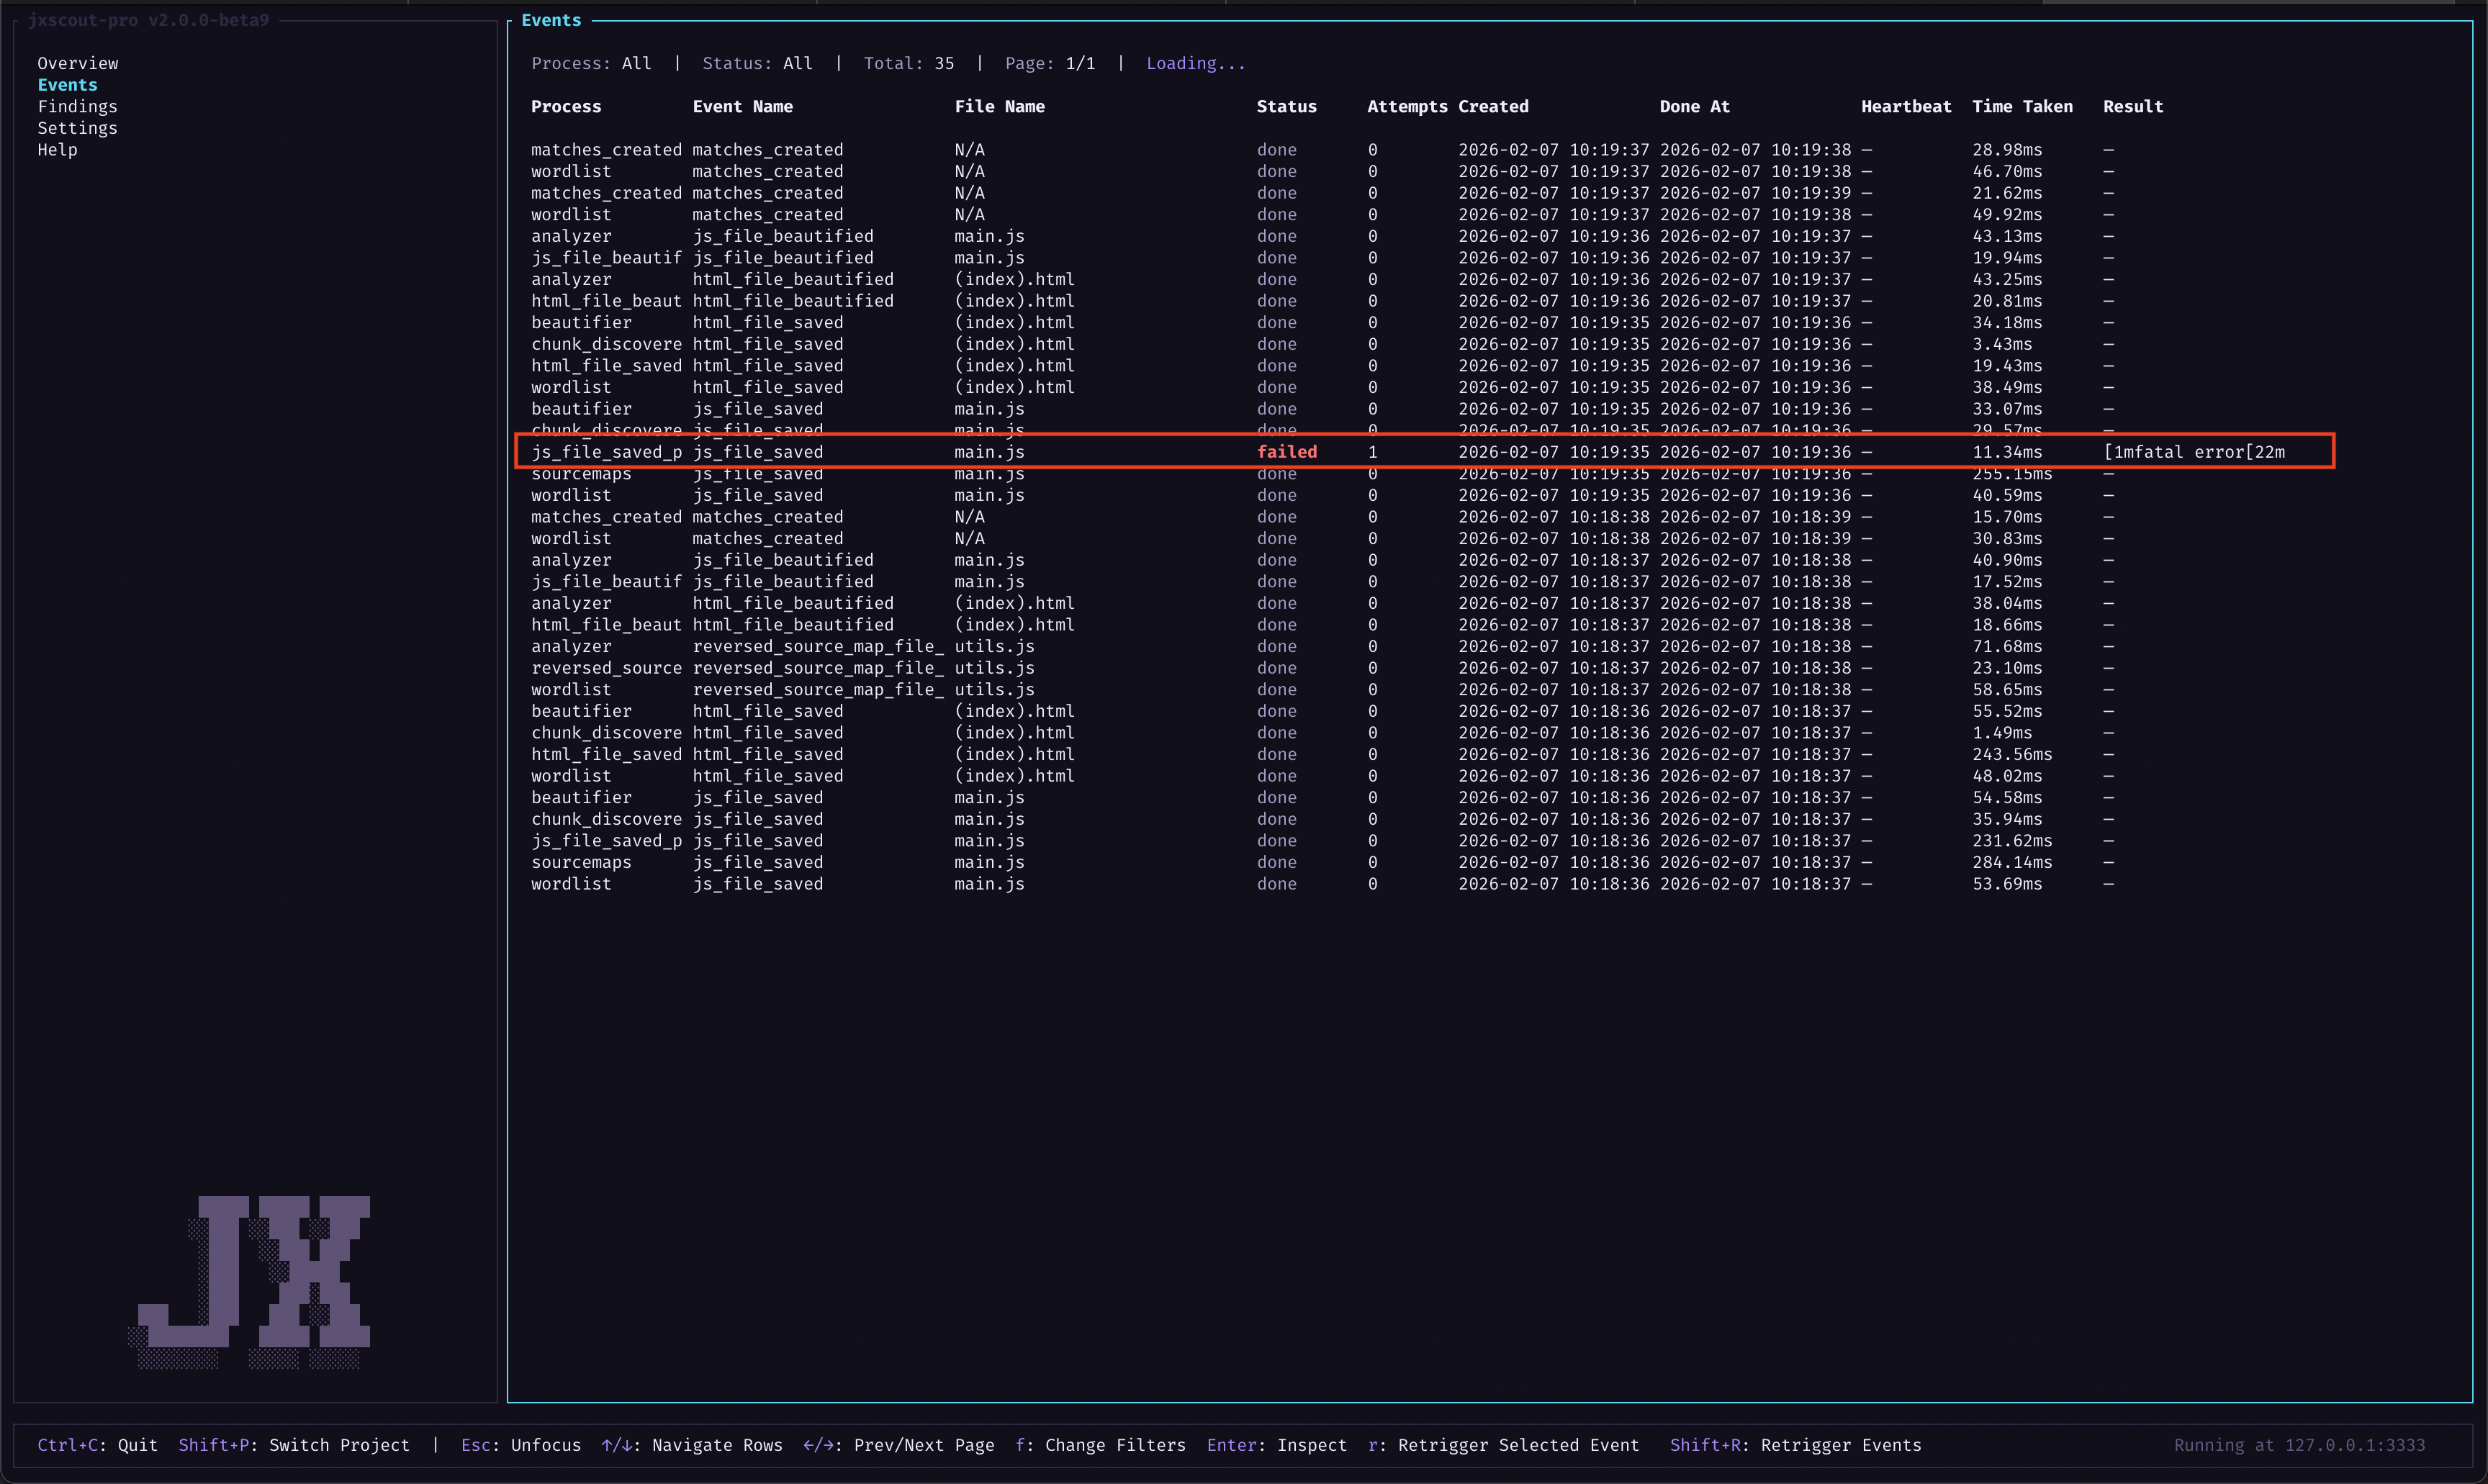The image size is (2488, 1484).
Task: Click the '1.49ms' chunk_discovere time value
Action: (x=2002, y=733)
